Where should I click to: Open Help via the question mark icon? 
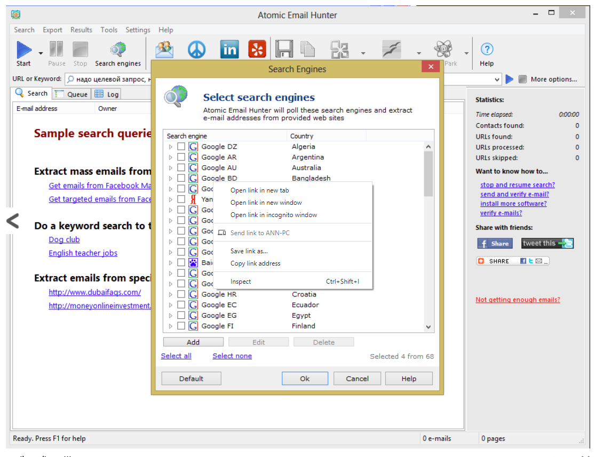pos(486,49)
